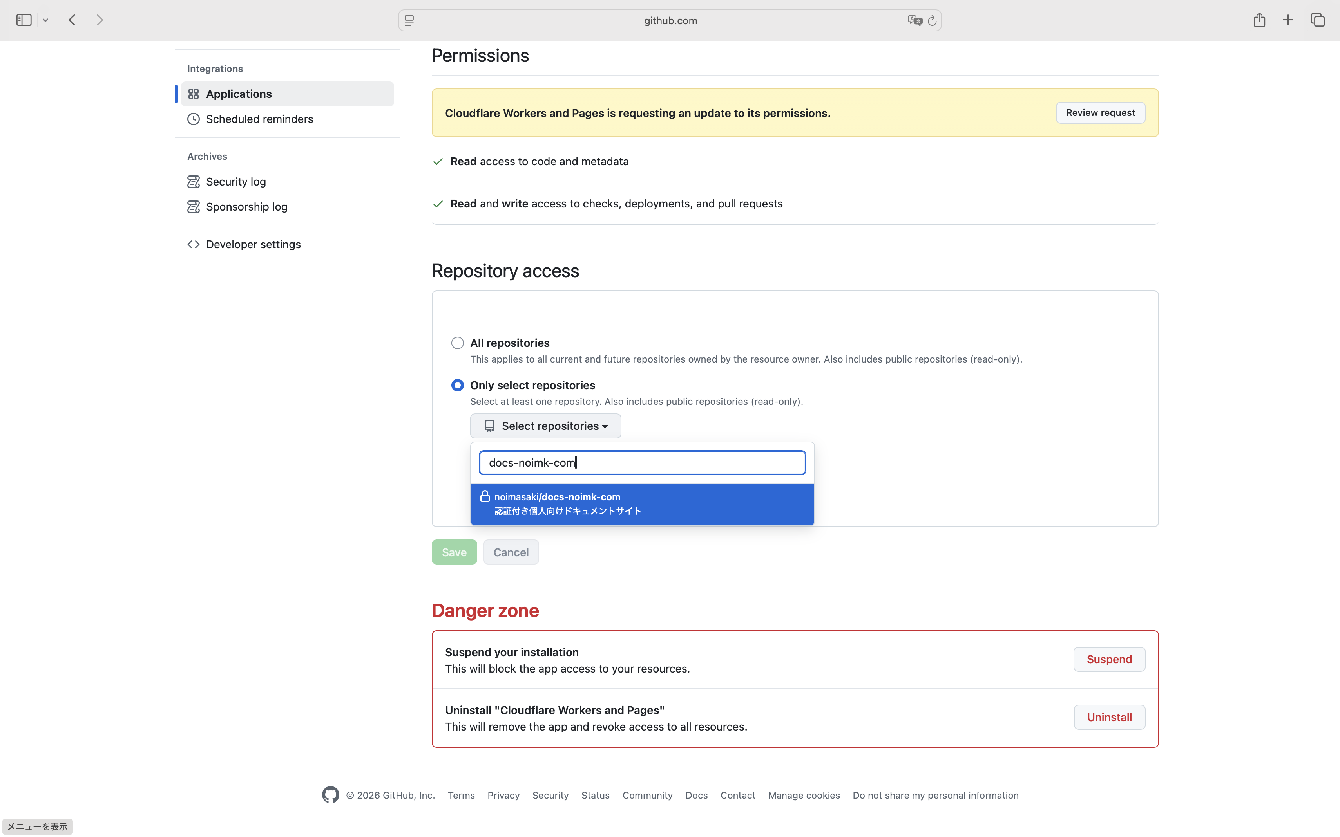Switch to Applications in the Integrations section

[239, 94]
